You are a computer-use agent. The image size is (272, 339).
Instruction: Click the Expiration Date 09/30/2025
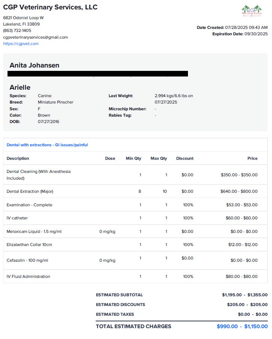click(x=256, y=34)
